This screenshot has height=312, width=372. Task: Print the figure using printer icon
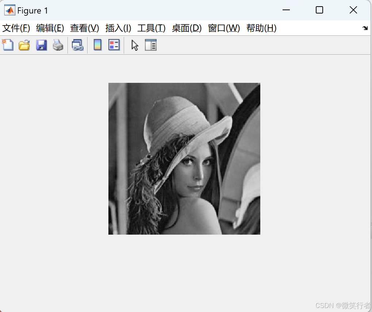pyautogui.click(x=58, y=45)
